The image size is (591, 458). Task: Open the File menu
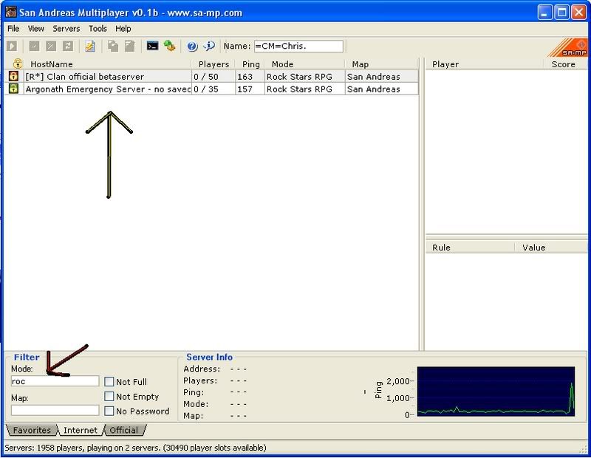[x=13, y=29]
